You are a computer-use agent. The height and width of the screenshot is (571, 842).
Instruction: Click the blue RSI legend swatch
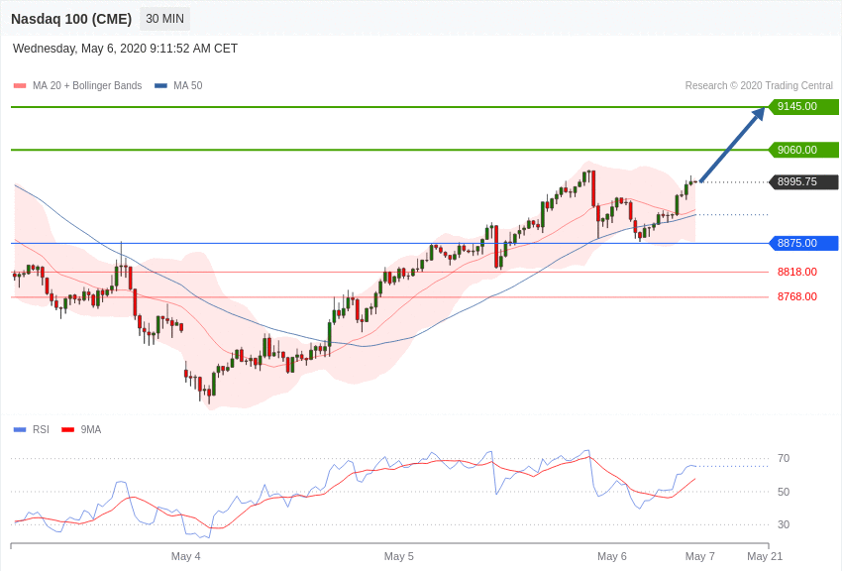(20, 429)
